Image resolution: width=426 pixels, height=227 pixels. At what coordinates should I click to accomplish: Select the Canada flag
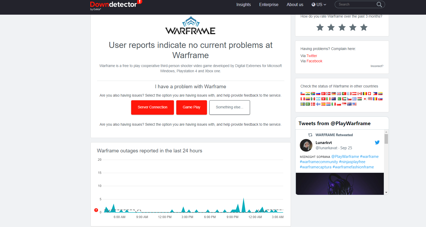pyautogui.click(x=360, y=93)
